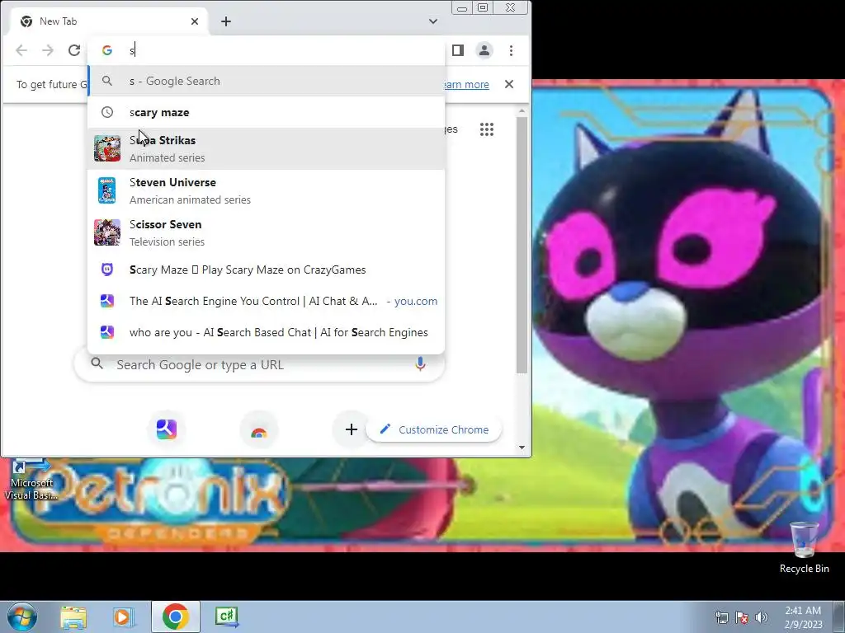Click the Scissor Seven thumbnail image
This screenshot has height=633, width=845.
107,232
